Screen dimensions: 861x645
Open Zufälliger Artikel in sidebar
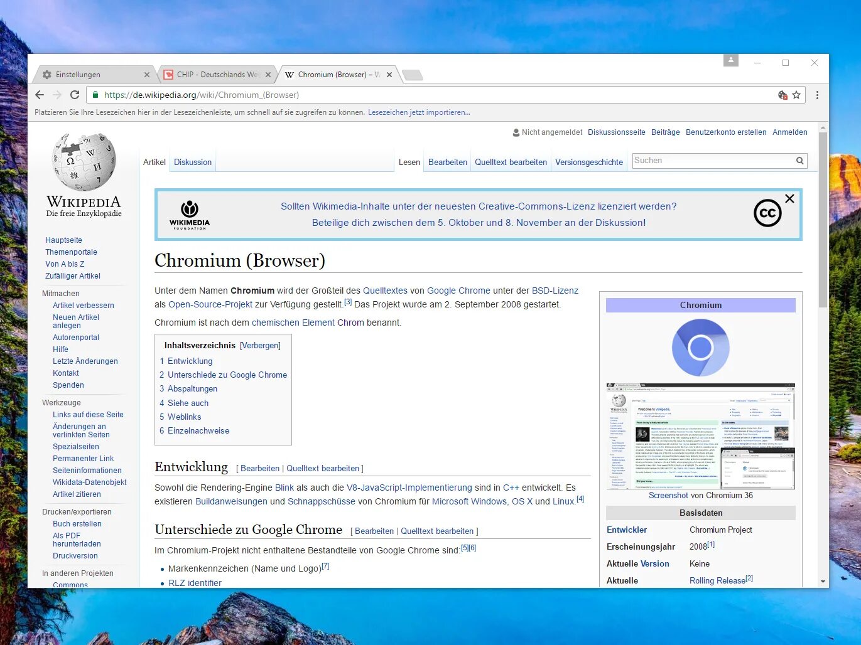point(73,276)
